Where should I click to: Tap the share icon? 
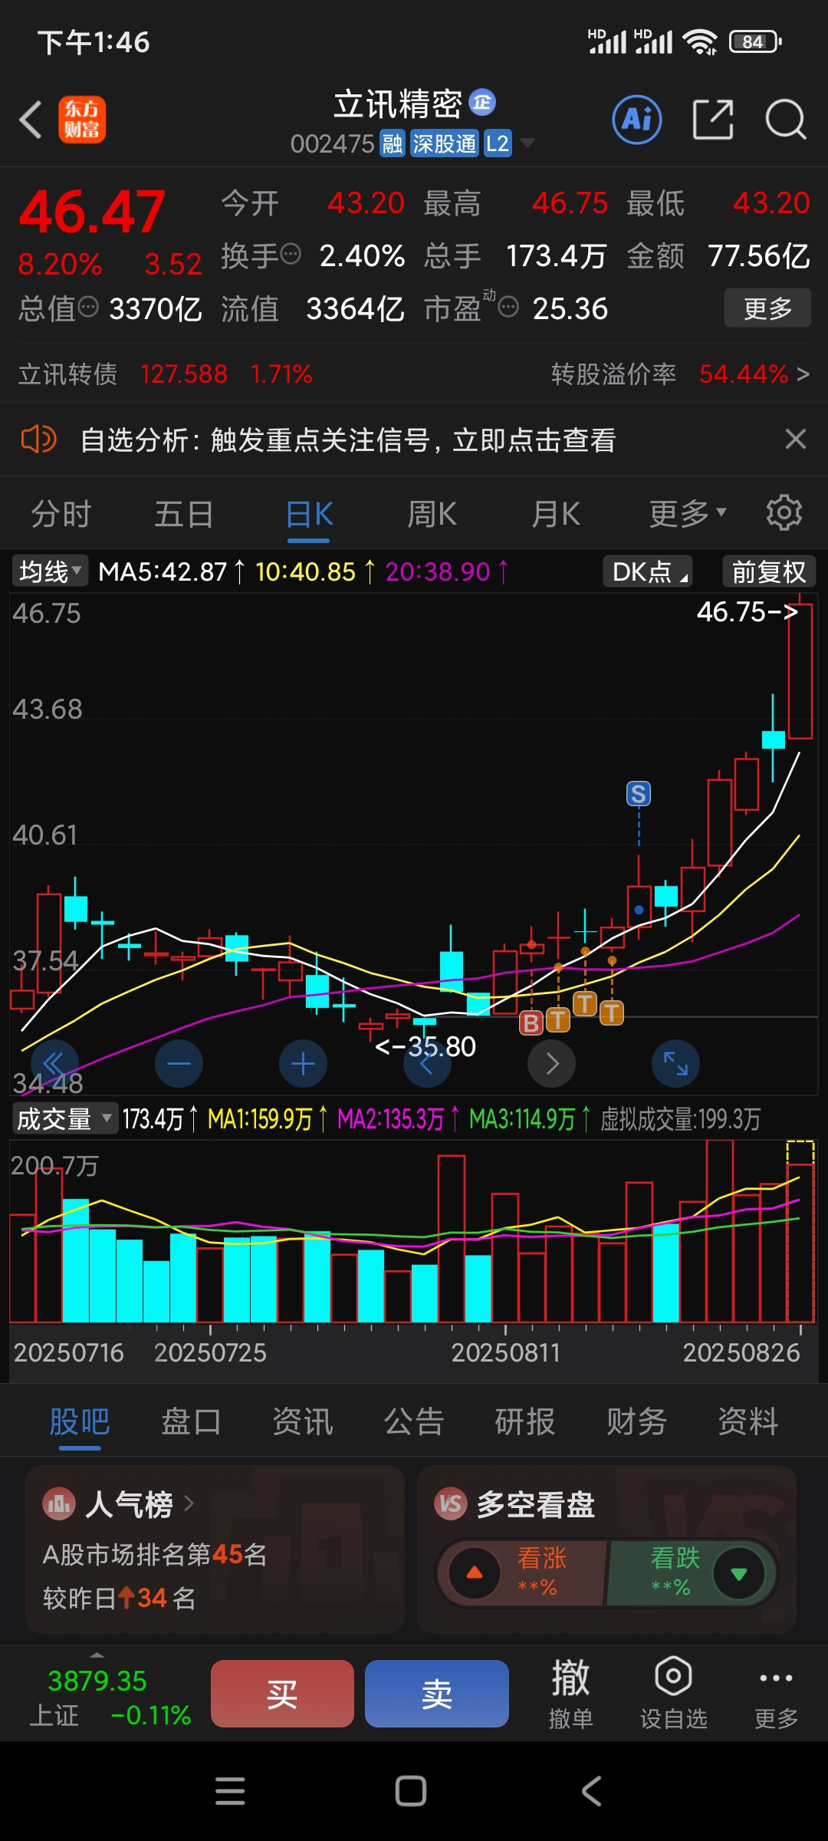(x=712, y=120)
